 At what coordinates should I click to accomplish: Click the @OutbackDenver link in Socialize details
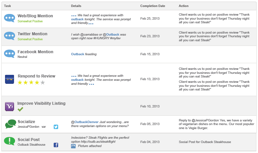[x=85, y=122]
